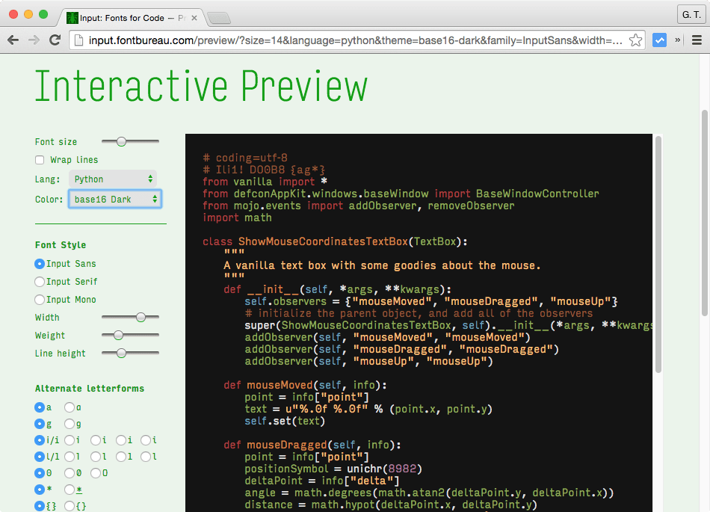Click the browser forward arrow
Screen dimensions: 710x512
click(34, 40)
